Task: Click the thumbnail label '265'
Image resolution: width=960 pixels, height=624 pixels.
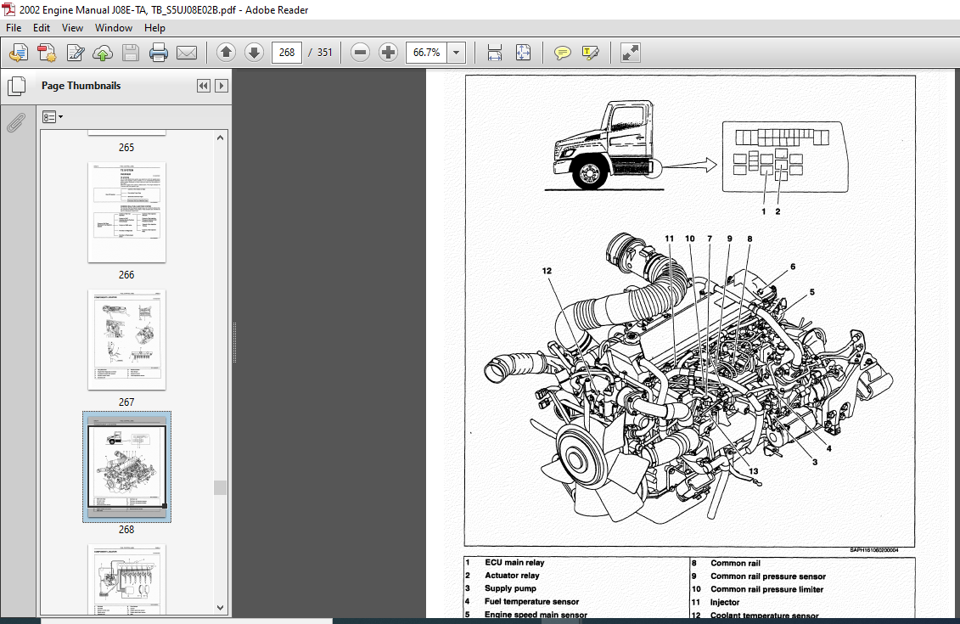Action: tap(126, 148)
